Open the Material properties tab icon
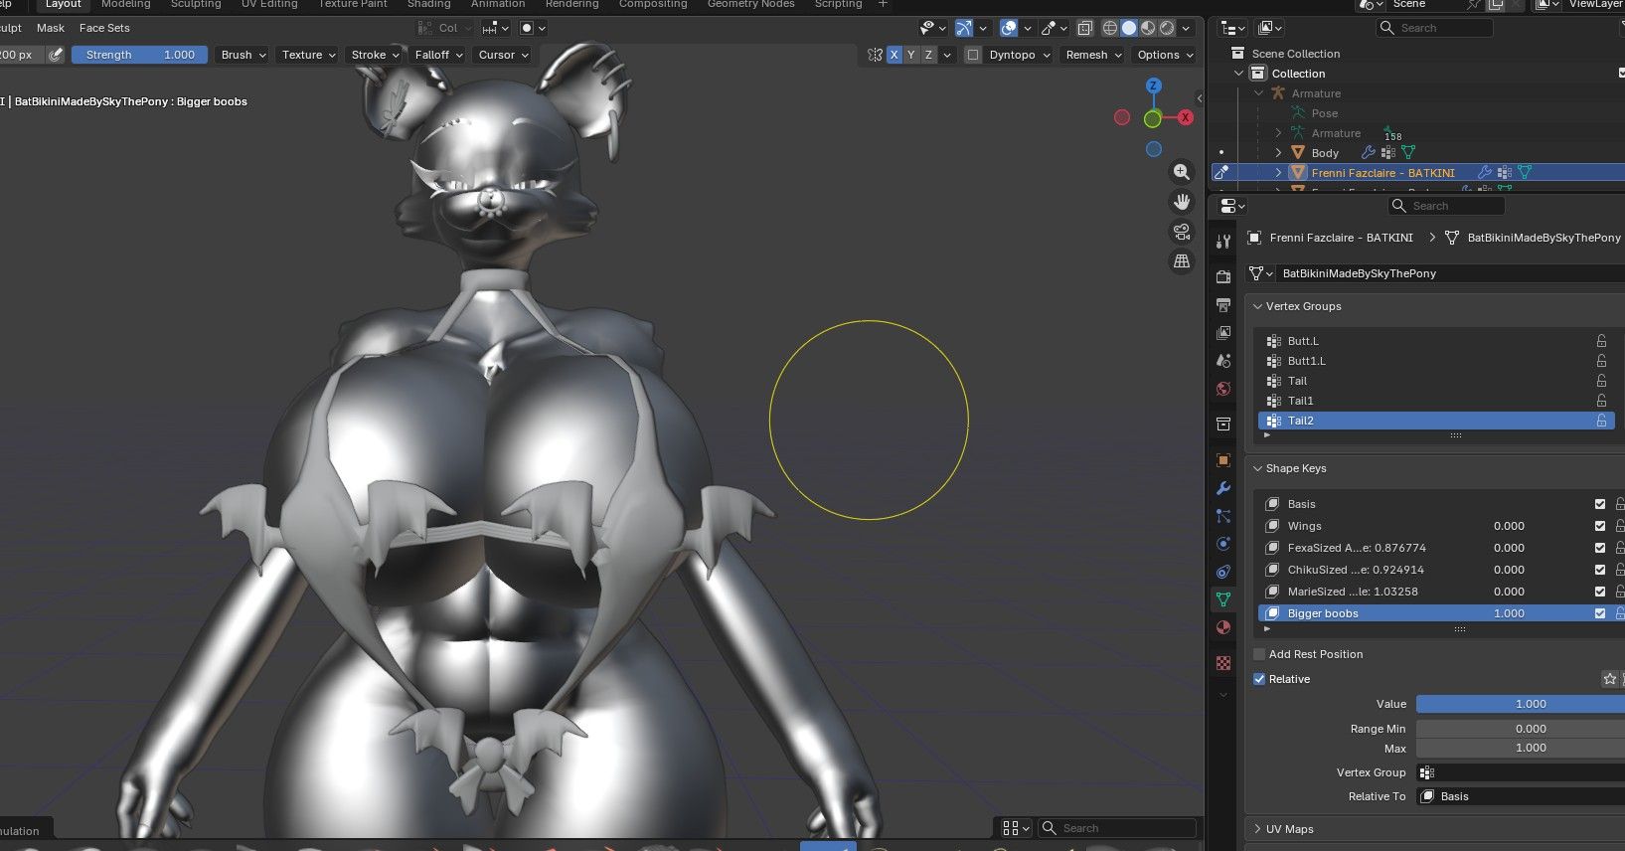The width and height of the screenshot is (1625, 851). (x=1223, y=627)
